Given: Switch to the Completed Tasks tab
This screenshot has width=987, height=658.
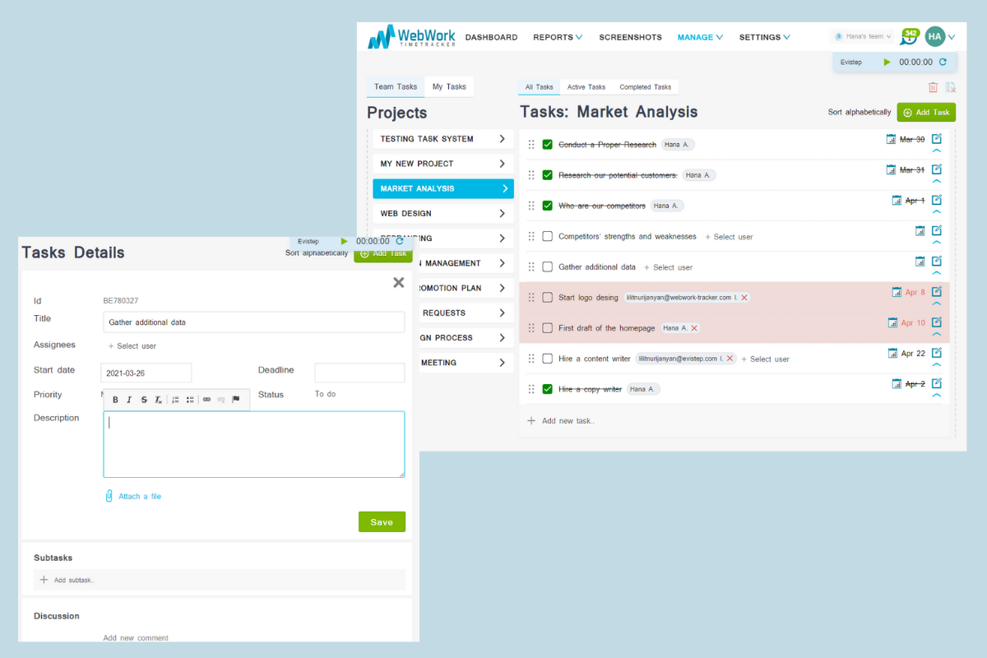Looking at the screenshot, I should click(x=646, y=86).
